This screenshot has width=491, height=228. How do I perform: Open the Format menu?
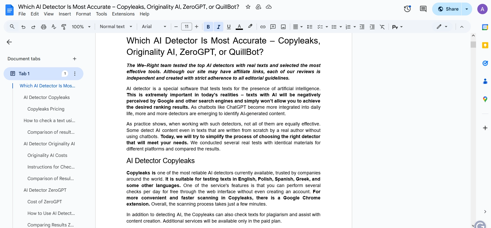(x=83, y=14)
